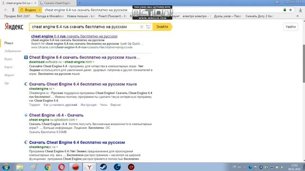Viewport: 305px width, 171px height.
Task: Click the browser address bar text
Action: pyautogui.click(x=86, y=10)
